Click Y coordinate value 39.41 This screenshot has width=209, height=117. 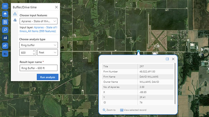click(142, 97)
